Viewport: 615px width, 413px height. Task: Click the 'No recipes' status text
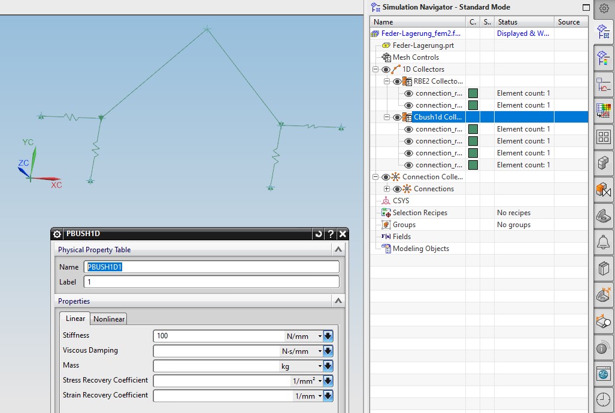click(x=513, y=213)
